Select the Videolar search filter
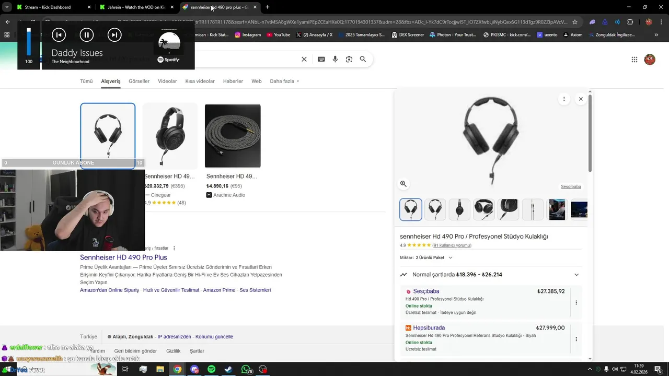 [167, 81]
